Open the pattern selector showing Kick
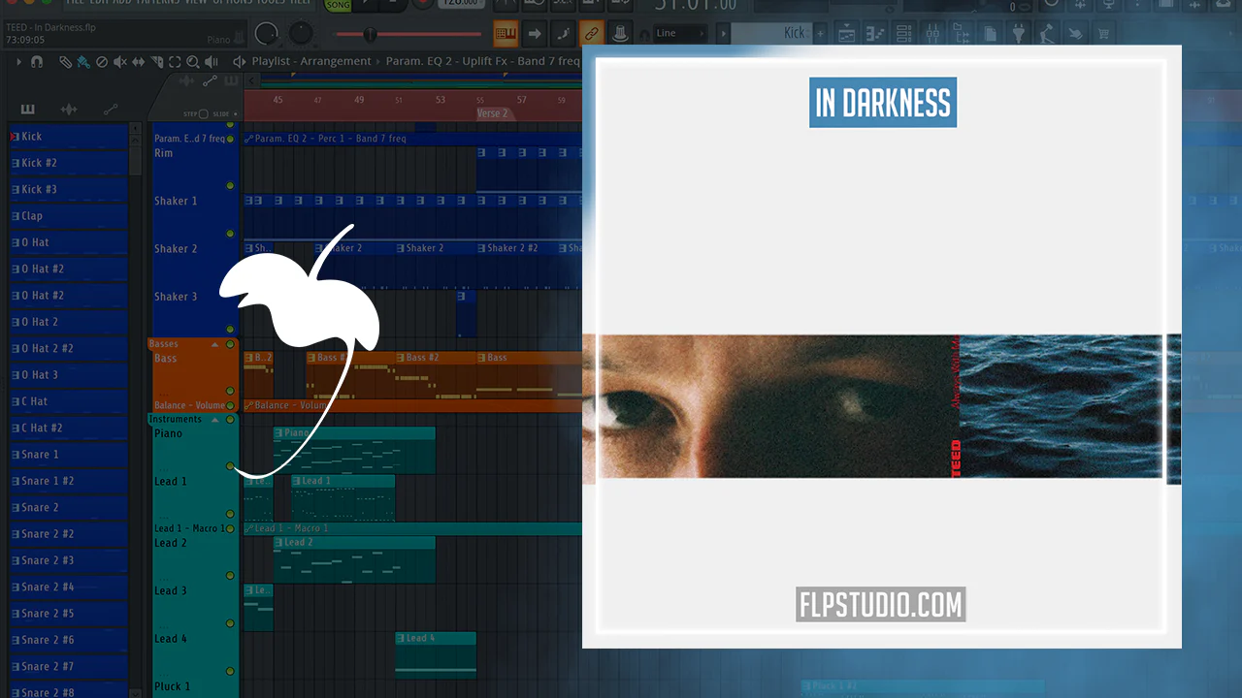This screenshot has width=1242, height=698. click(x=770, y=34)
